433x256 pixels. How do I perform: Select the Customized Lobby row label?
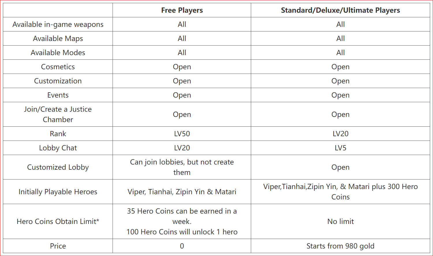click(58, 167)
